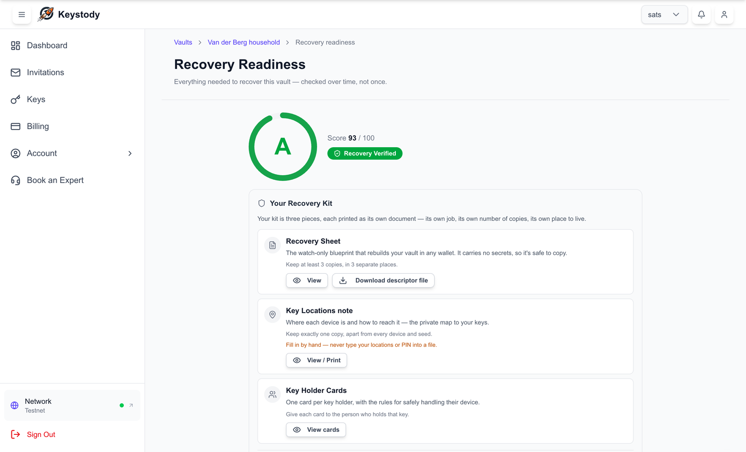Click the Recovery Readiness heading
746x452 pixels.
(240, 64)
